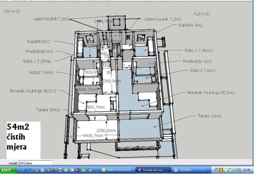Select the '2666,7mm' dimension text

(87, 89)
